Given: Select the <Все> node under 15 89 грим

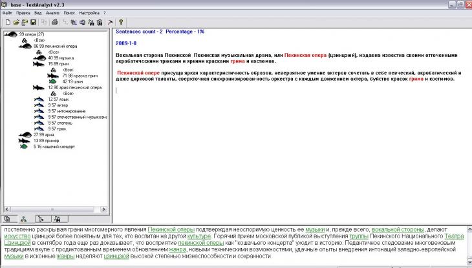Looking at the screenshot, I should pyautogui.click(x=68, y=70).
